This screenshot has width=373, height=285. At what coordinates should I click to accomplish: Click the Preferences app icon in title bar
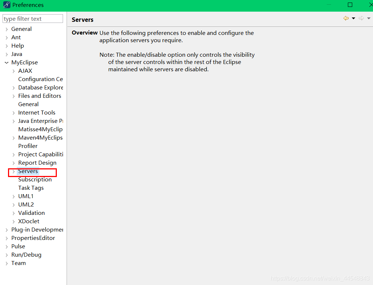[x=7, y=5]
